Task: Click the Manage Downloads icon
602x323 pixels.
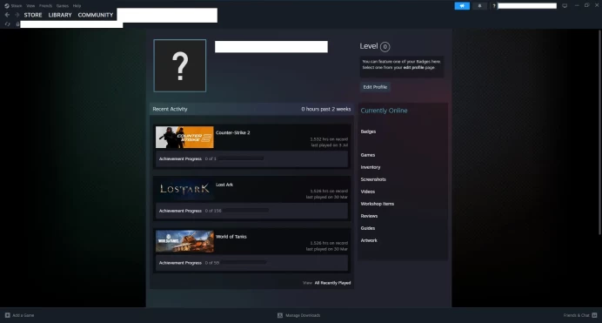Action: (280, 315)
